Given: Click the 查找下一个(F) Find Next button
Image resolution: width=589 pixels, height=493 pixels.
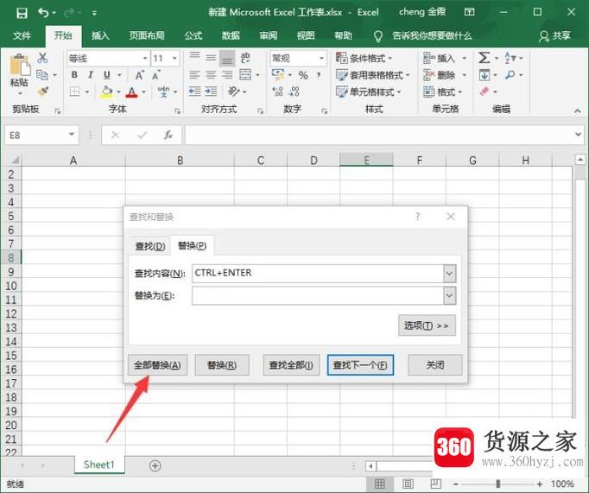Looking at the screenshot, I should [360, 365].
